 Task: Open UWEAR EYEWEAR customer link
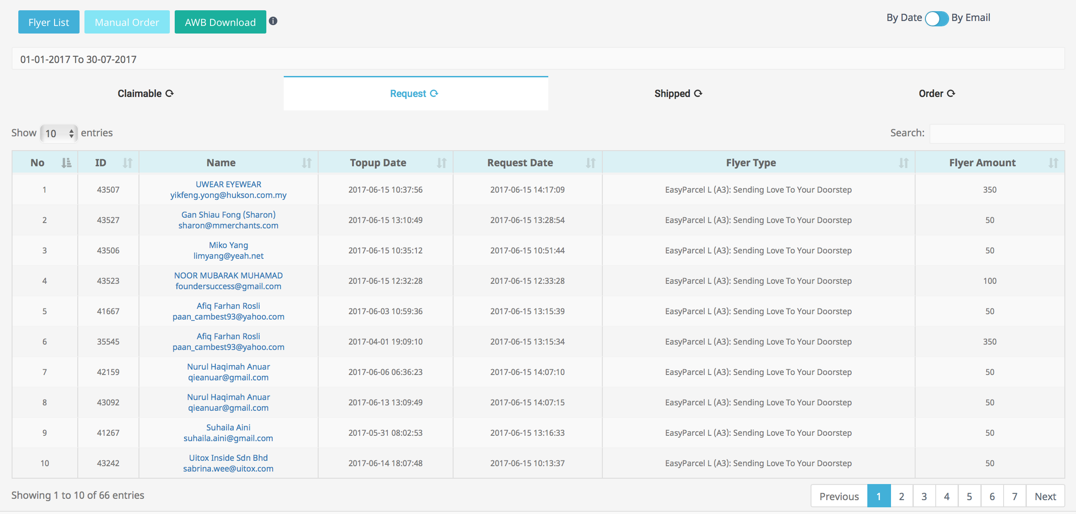228,184
